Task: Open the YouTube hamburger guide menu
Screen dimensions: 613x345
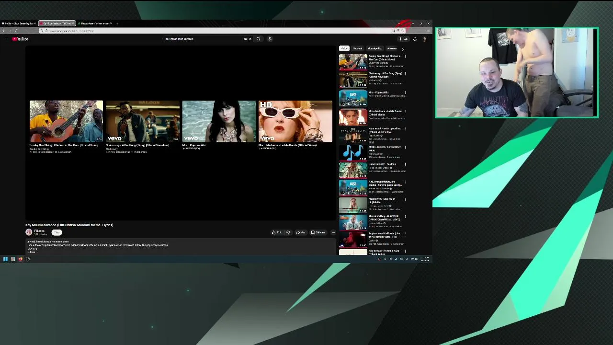Action: [x=6, y=39]
